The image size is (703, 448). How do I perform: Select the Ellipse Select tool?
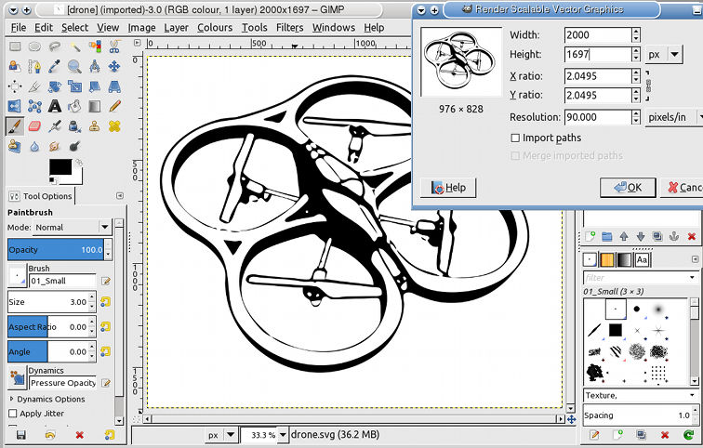tap(34, 46)
